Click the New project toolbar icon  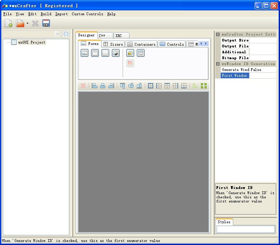(9, 24)
